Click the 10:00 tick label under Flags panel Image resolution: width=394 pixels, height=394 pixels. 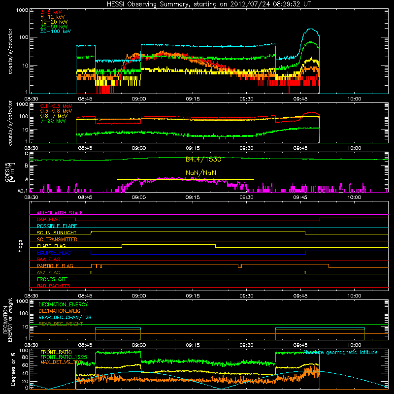pos(354,296)
